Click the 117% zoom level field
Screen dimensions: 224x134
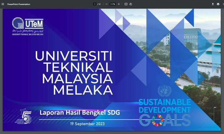click(x=113, y=4)
